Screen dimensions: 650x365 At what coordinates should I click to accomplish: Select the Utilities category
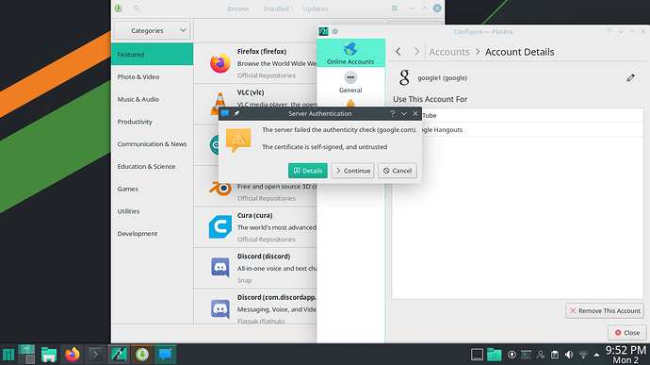152,211
